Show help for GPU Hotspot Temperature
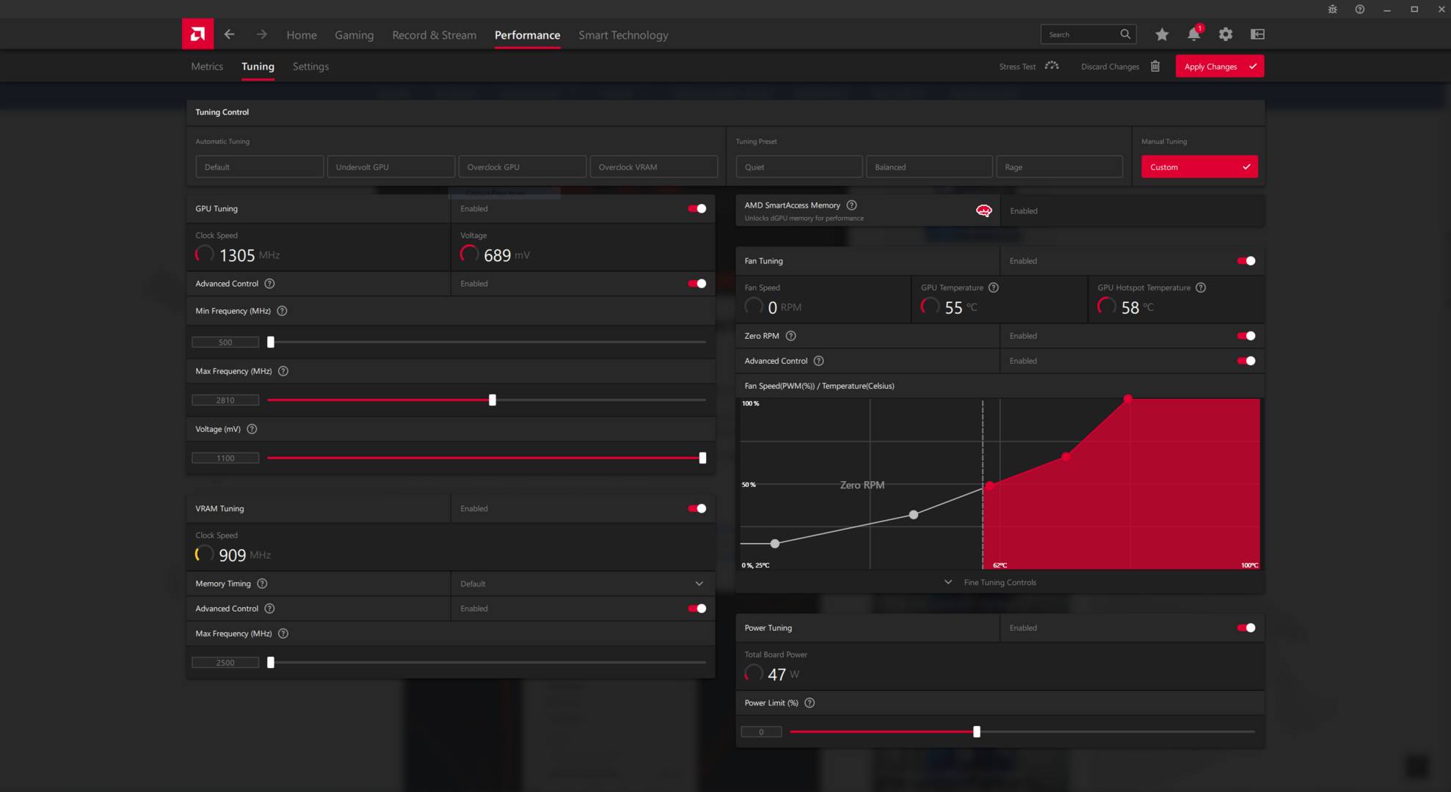1451x792 pixels. pyautogui.click(x=1201, y=287)
